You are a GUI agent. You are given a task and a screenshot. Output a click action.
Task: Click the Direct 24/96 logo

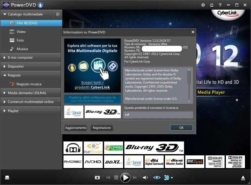pos(195,162)
